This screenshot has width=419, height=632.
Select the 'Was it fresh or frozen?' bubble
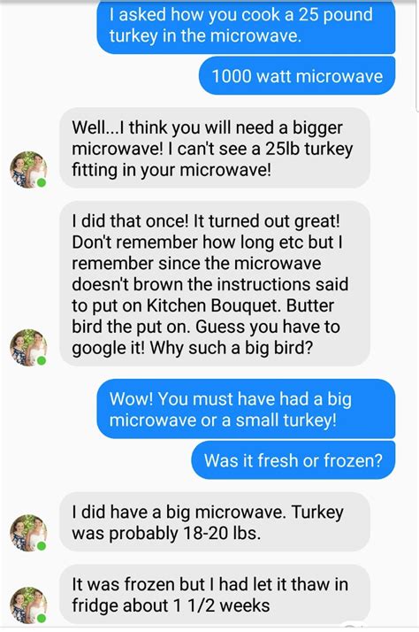(x=293, y=460)
